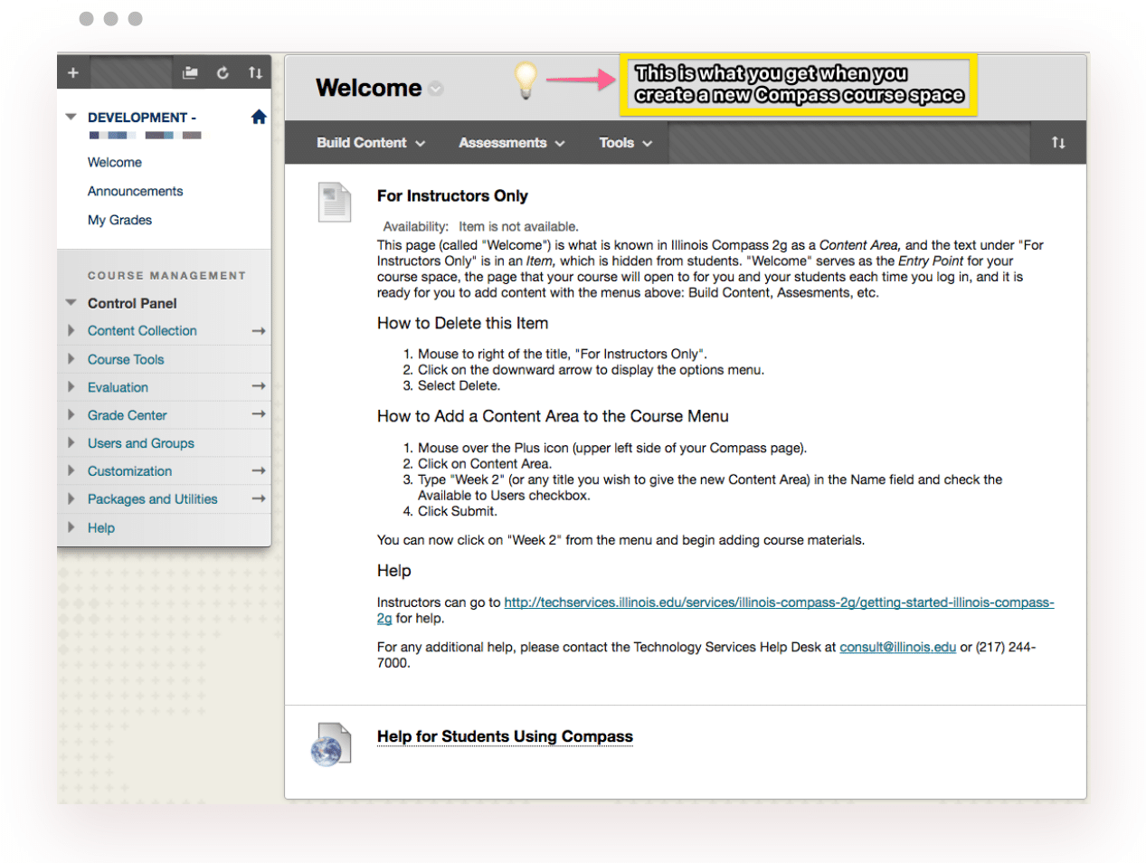Open Help for Students Using Compass
Image resolution: width=1146 pixels, height=863 pixels.
(505, 736)
